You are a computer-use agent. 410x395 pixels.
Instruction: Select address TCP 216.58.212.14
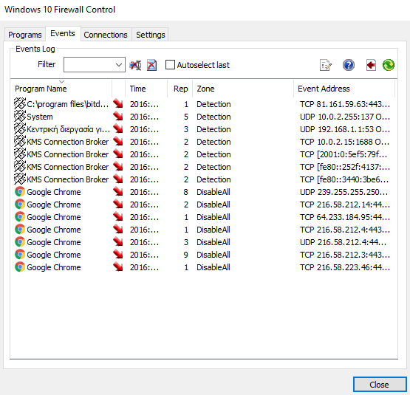345,205
